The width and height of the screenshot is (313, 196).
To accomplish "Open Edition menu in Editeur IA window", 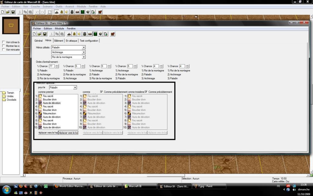I will tap(48, 28).
